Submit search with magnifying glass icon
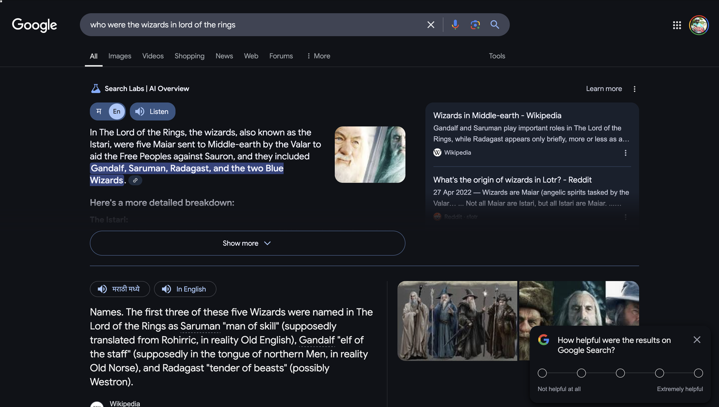Screen dimensions: 719x407 pyautogui.click(x=495, y=25)
